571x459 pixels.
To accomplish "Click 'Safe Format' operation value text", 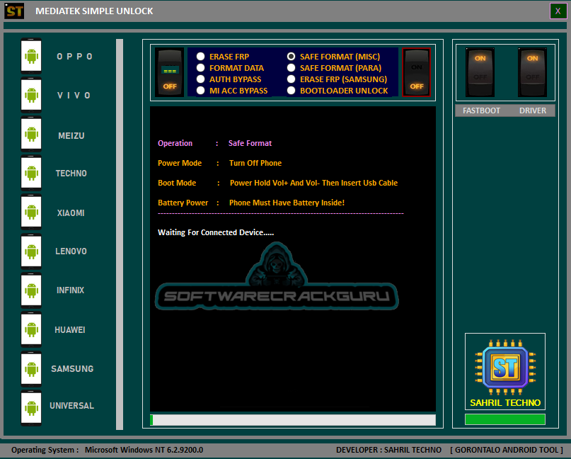I will pyautogui.click(x=250, y=143).
